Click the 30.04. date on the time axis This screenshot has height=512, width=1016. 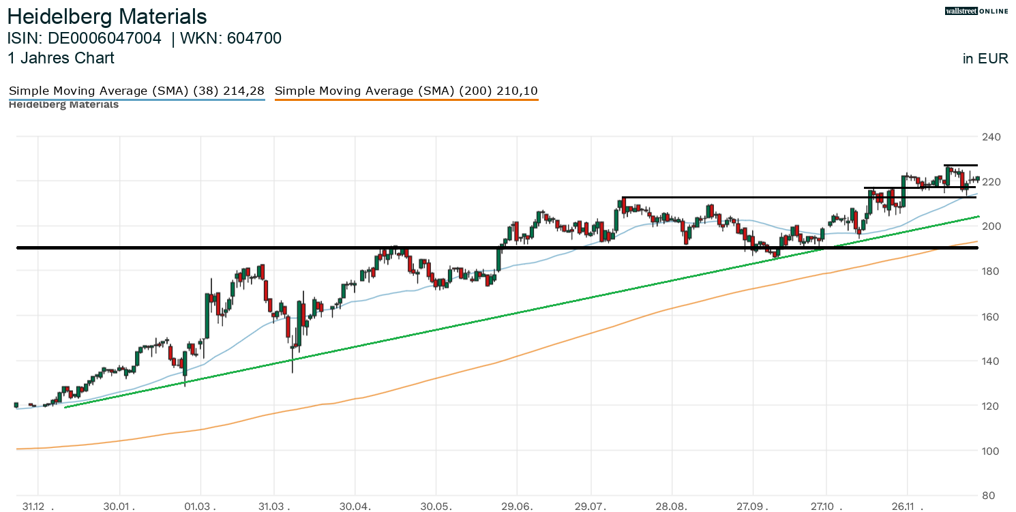355,507
